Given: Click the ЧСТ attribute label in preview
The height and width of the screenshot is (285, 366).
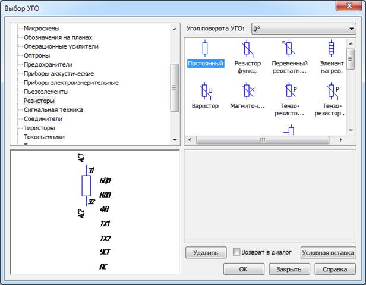Looking at the screenshot, I should [105, 252].
